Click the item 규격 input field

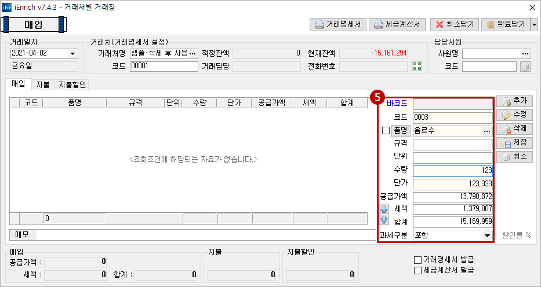453,145
